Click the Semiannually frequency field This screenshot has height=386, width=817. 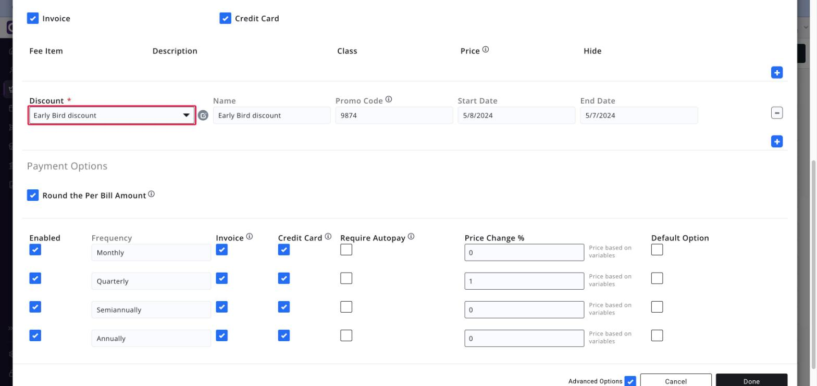(x=151, y=310)
